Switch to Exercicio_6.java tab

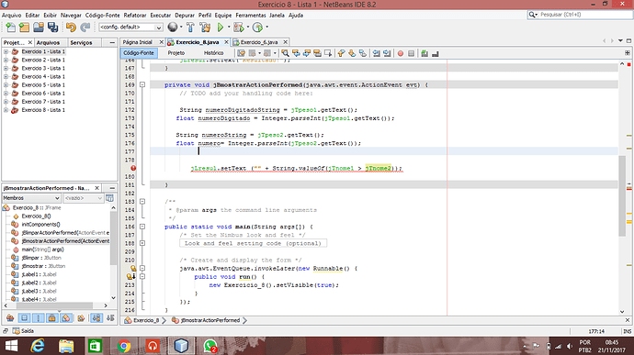(259, 42)
